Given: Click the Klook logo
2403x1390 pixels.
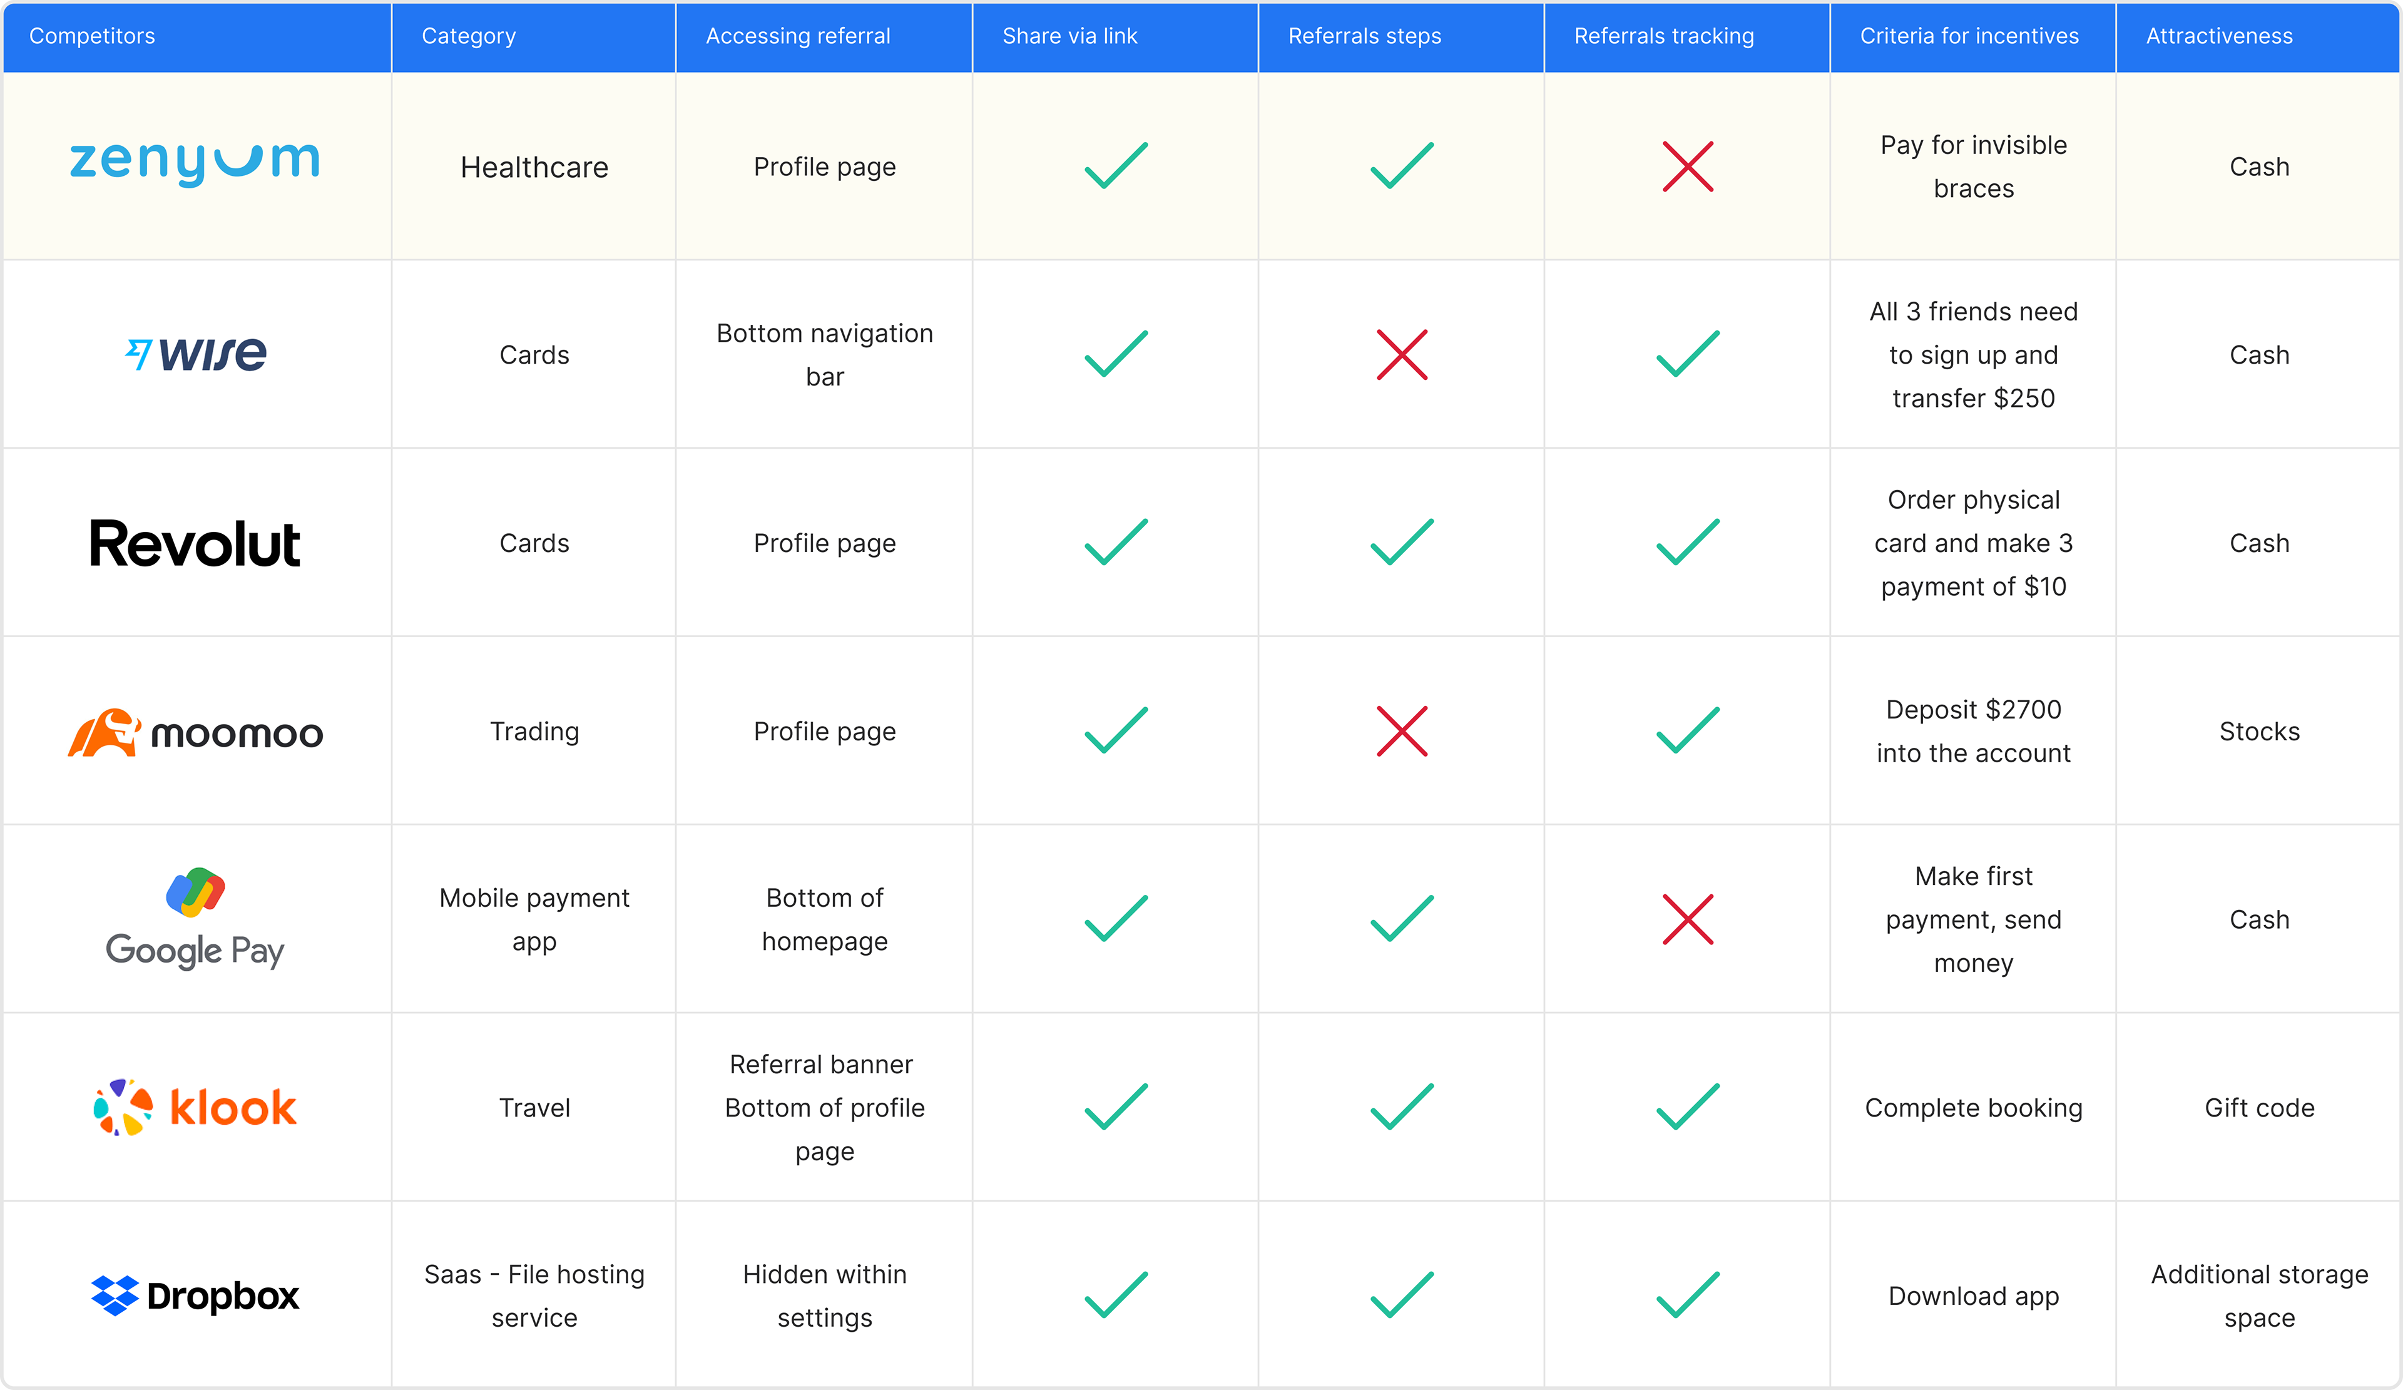Looking at the screenshot, I should (195, 1108).
